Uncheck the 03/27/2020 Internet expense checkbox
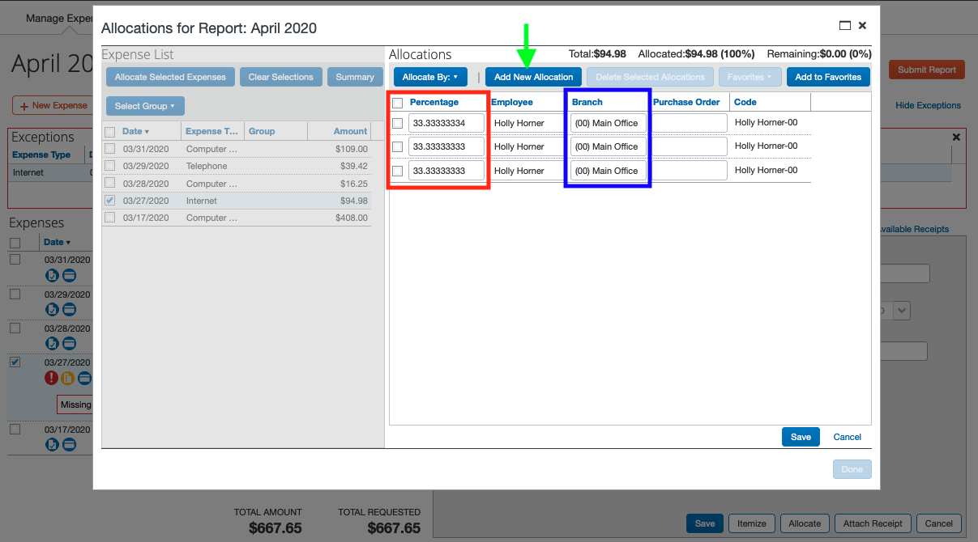The height and width of the screenshot is (542, 978). [109, 201]
